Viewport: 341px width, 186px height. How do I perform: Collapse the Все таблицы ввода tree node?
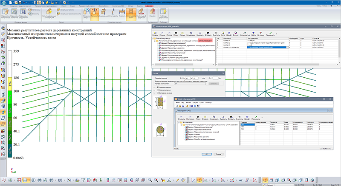coord(153,38)
